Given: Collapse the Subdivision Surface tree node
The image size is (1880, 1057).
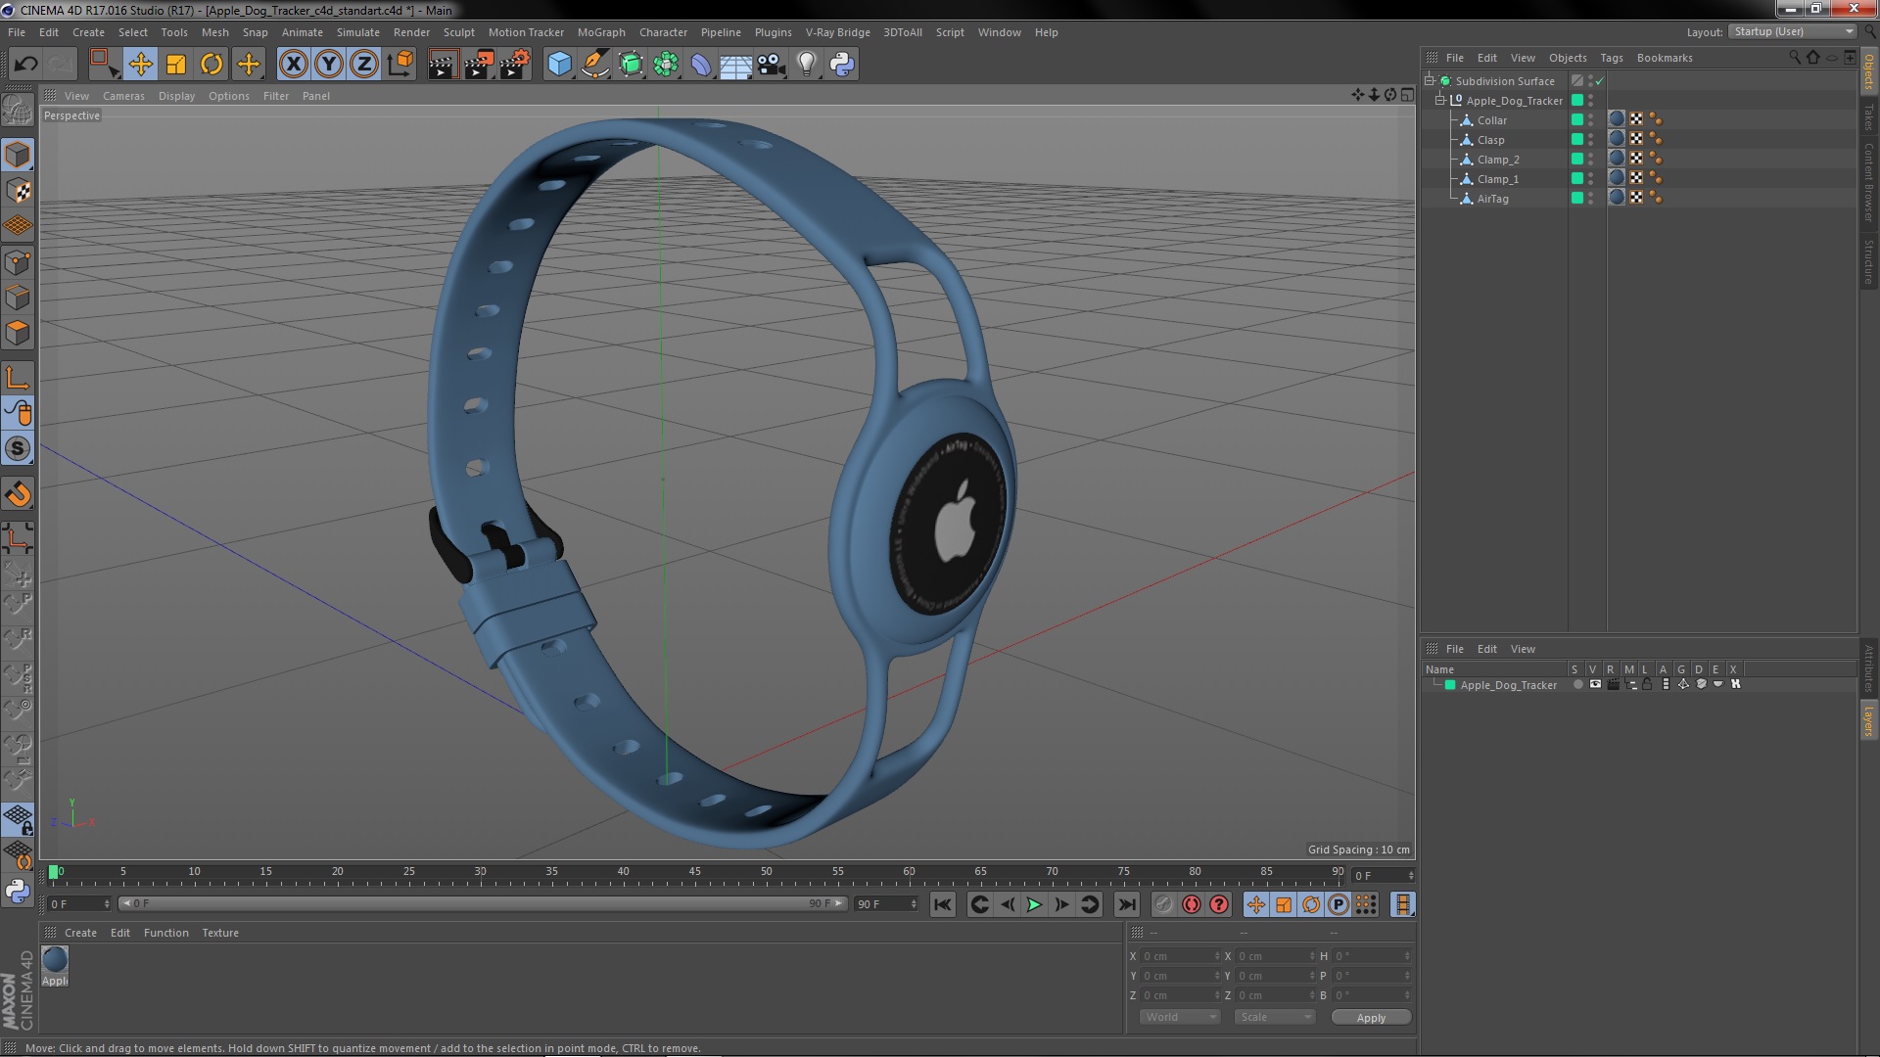Looking at the screenshot, I should 1430,81.
